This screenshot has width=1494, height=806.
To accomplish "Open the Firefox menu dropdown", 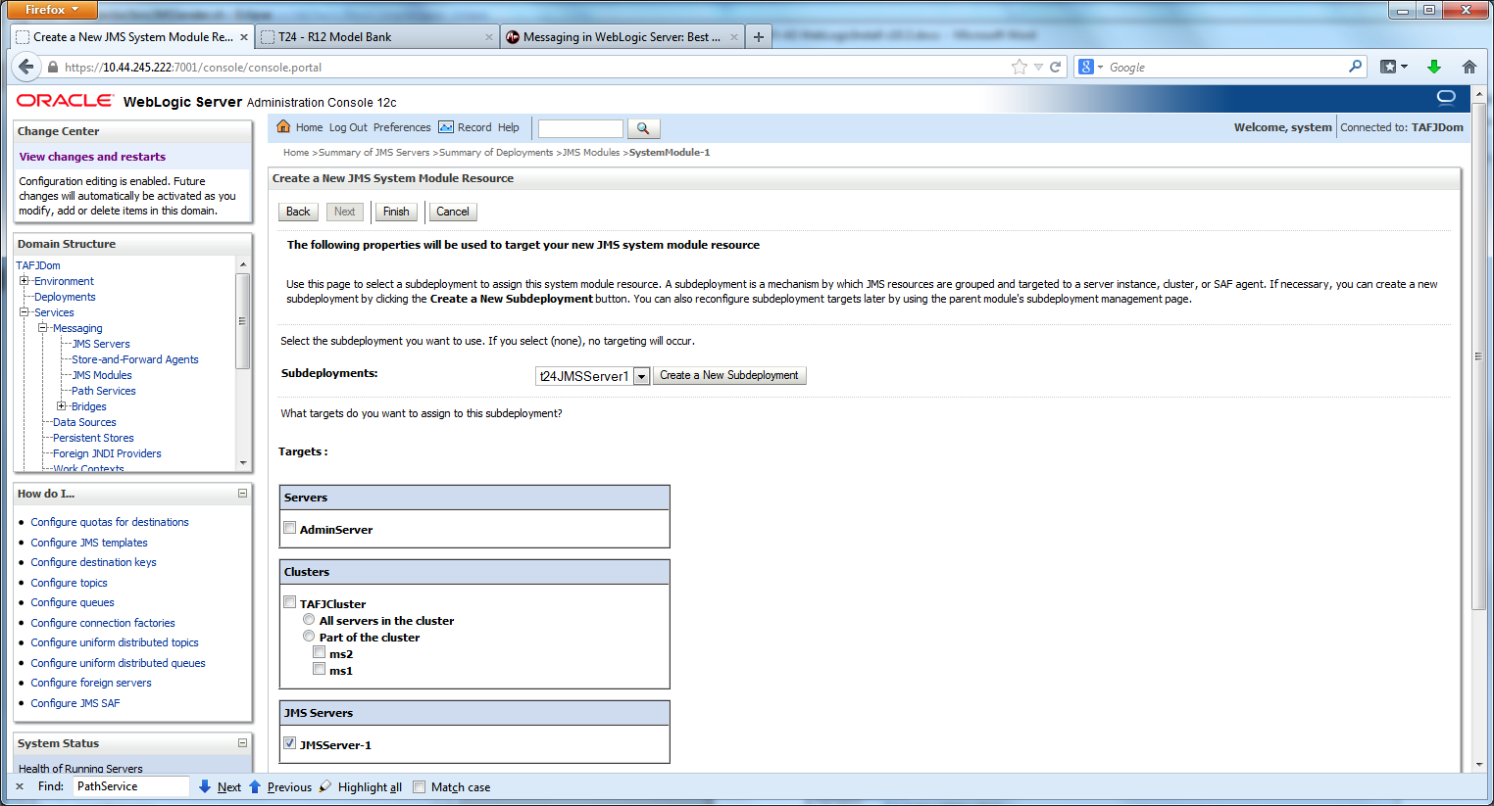I will (x=52, y=9).
